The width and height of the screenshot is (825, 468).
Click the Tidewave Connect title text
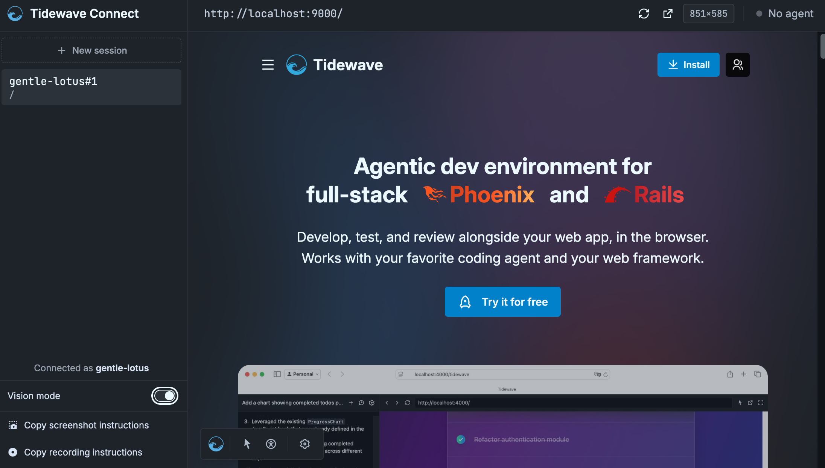coord(84,14)
